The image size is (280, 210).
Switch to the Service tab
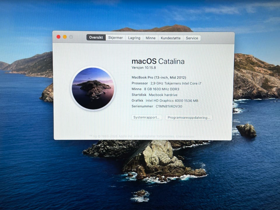pos(192,38)
